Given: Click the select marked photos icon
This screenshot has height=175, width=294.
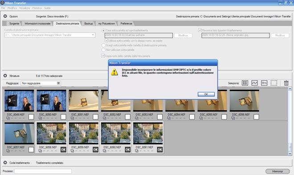Looking at the screenshot, I should coord(254,83).
